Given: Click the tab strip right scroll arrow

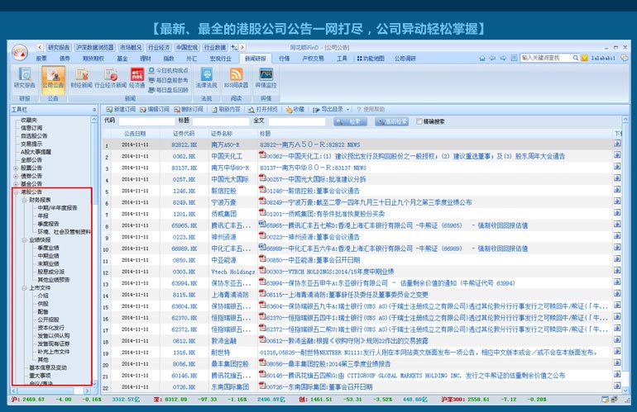Looking at the screenshot, I should pos(242,47).
